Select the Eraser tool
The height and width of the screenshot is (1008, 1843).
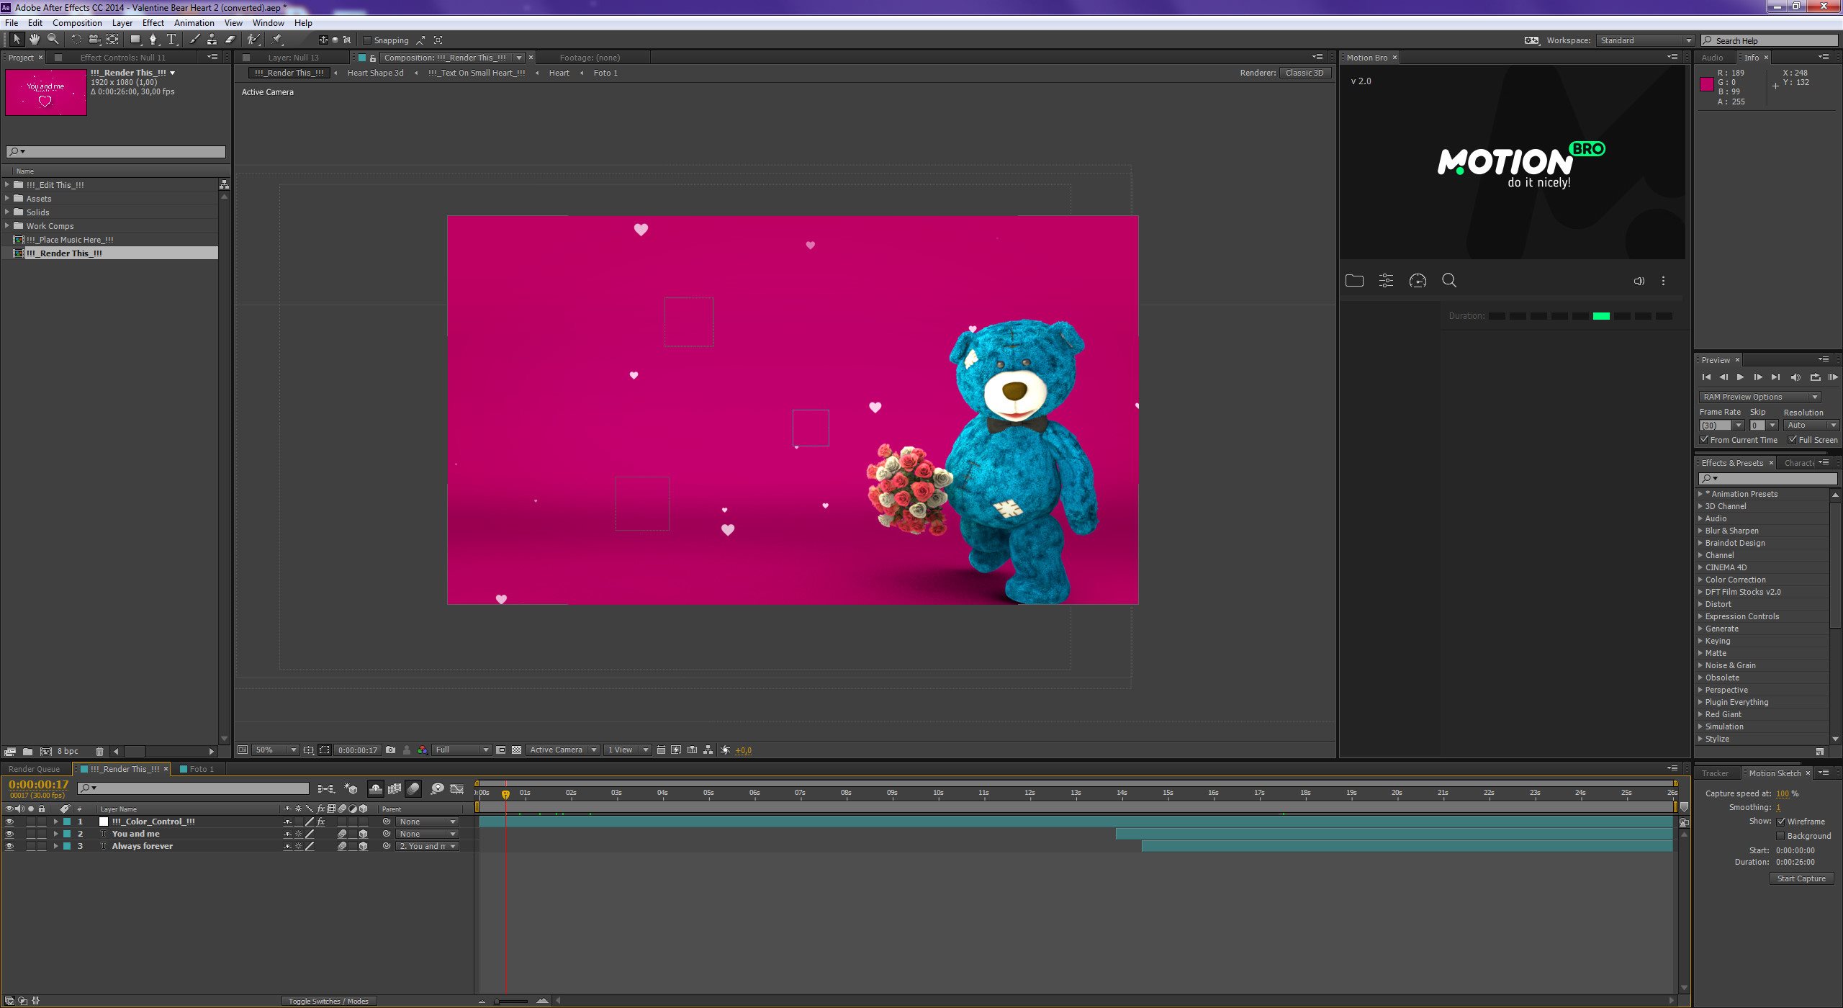(x=230, y=40)
